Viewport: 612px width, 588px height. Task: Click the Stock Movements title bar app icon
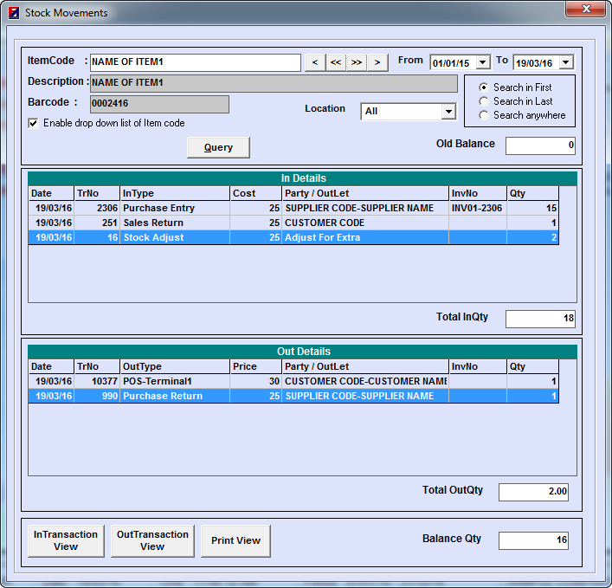(13, 13)
